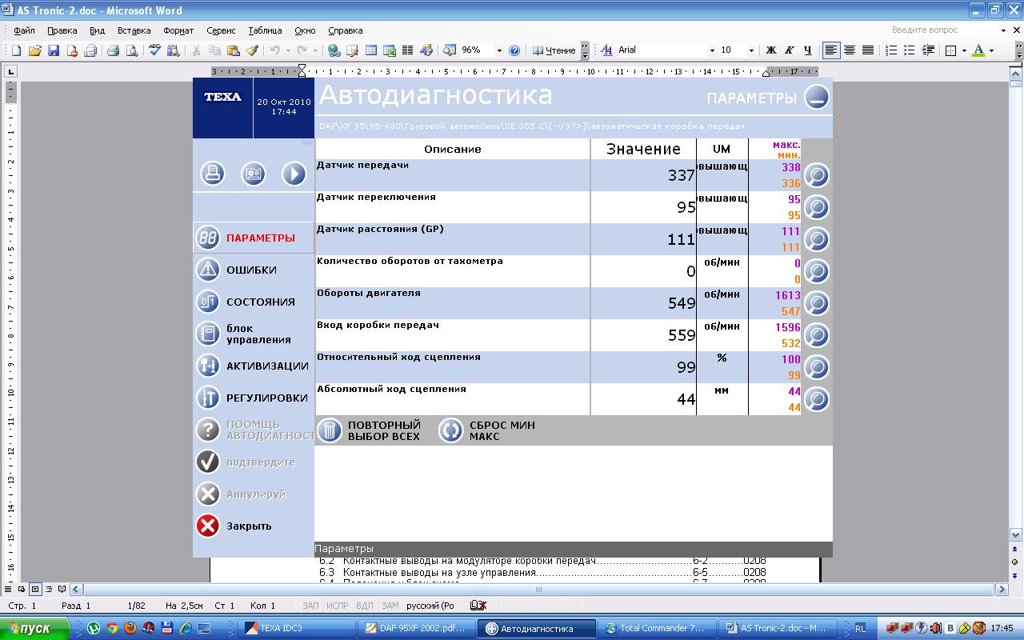Click the zoom magnifier for Датчик передачи row

pyautogui.click(x=816, y=175)
